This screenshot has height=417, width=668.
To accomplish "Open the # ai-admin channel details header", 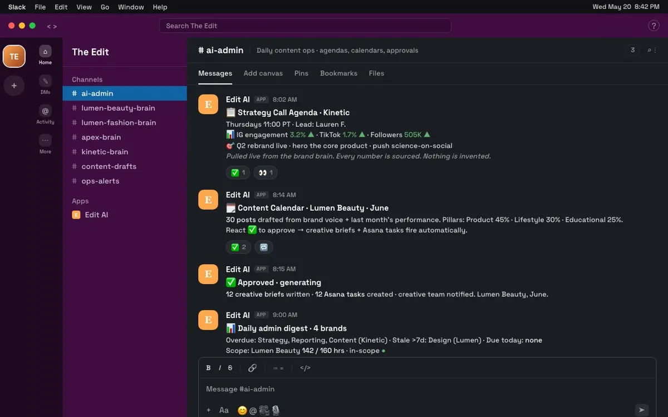I will pyautogui.click(x=220, y=50).
